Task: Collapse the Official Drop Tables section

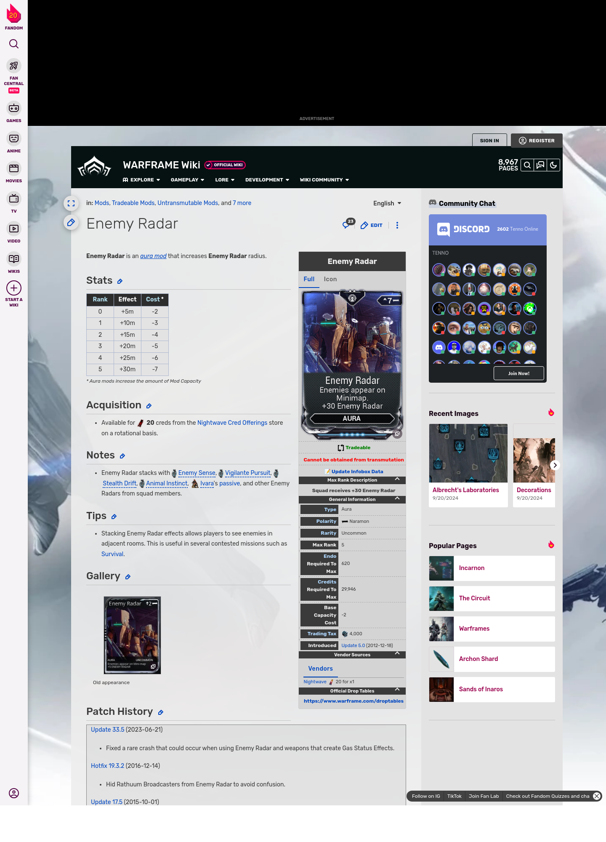Action: tap(397, 690)
